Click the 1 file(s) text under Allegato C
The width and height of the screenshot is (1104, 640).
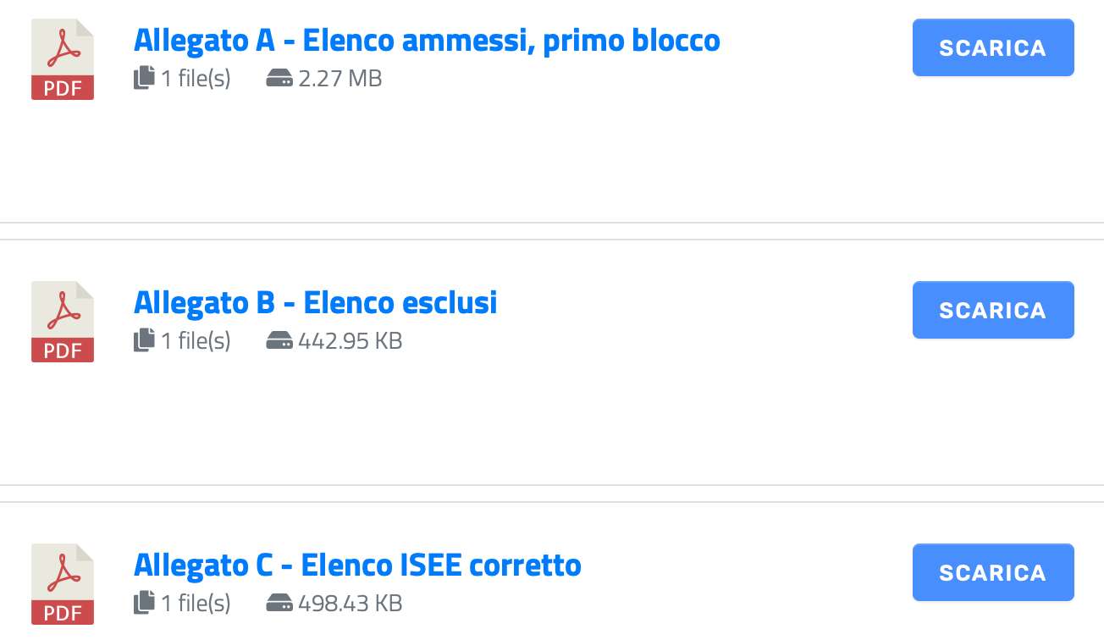click(x=196, y=604)
